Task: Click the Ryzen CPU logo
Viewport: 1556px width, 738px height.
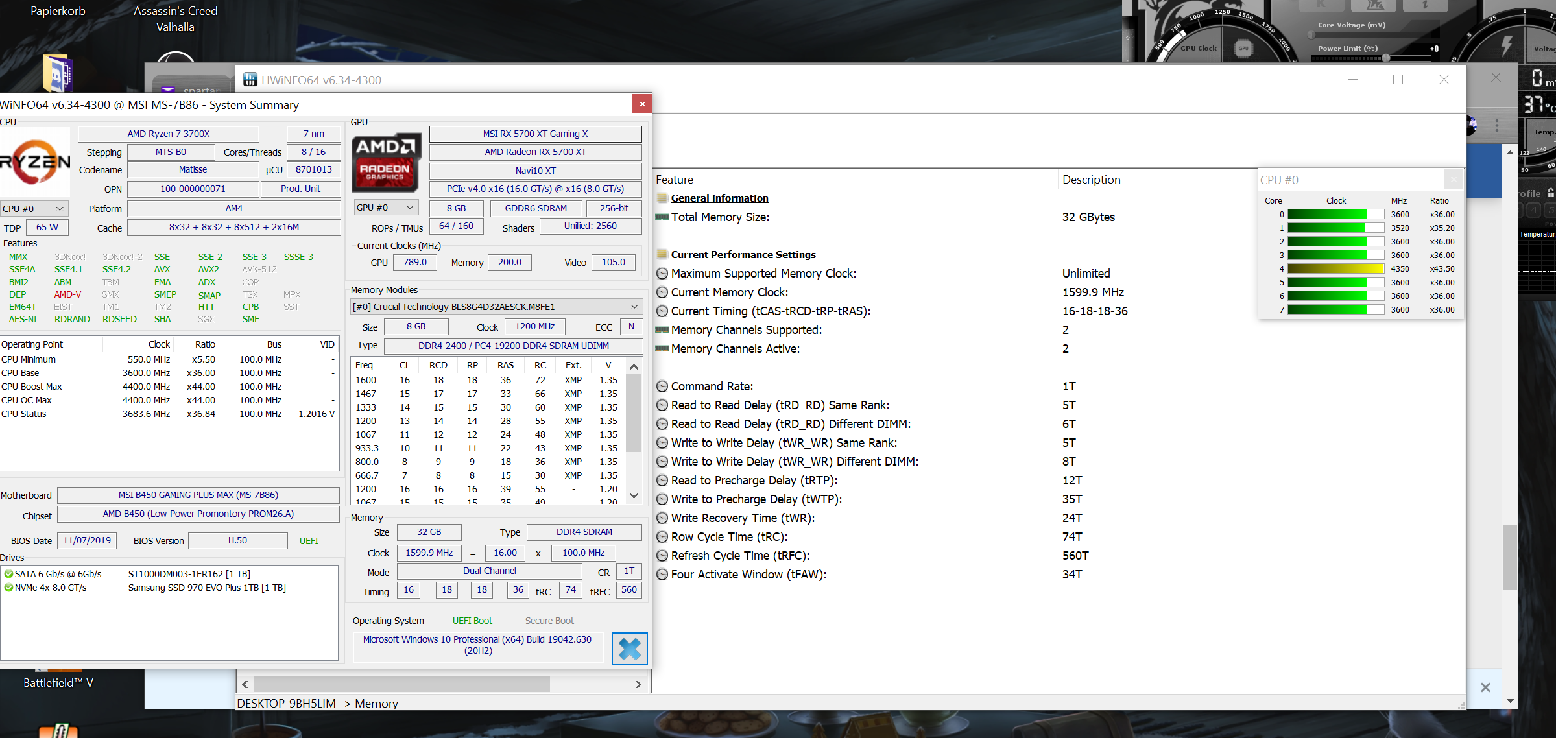Action: 34,162
